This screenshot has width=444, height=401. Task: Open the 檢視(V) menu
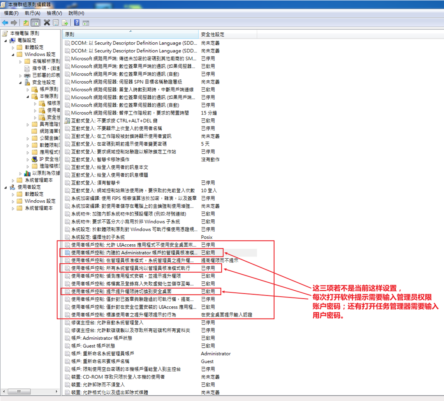(54, 13)
